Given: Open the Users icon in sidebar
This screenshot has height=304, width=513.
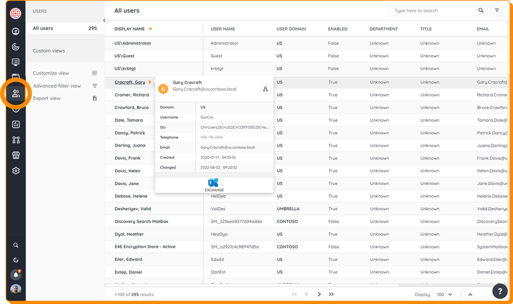Looking at the screenshot, I should (x=16, y=93).
